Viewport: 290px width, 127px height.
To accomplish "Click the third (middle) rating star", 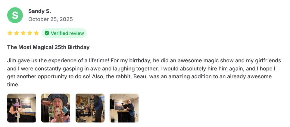I will click(23, 33).
